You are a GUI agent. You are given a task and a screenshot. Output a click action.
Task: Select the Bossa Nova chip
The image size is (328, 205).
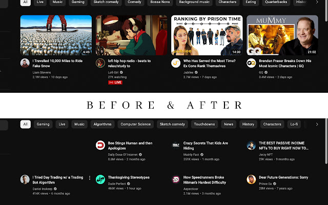(160, 2)
